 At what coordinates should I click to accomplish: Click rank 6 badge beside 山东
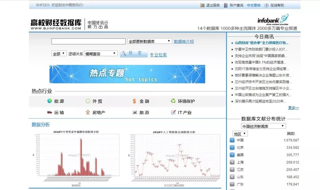pyautogui.click(x=232, y=177)
